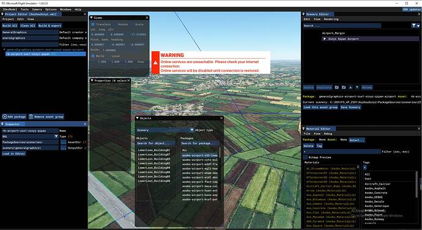
Task: Close the Objects window
Action: 221,118
